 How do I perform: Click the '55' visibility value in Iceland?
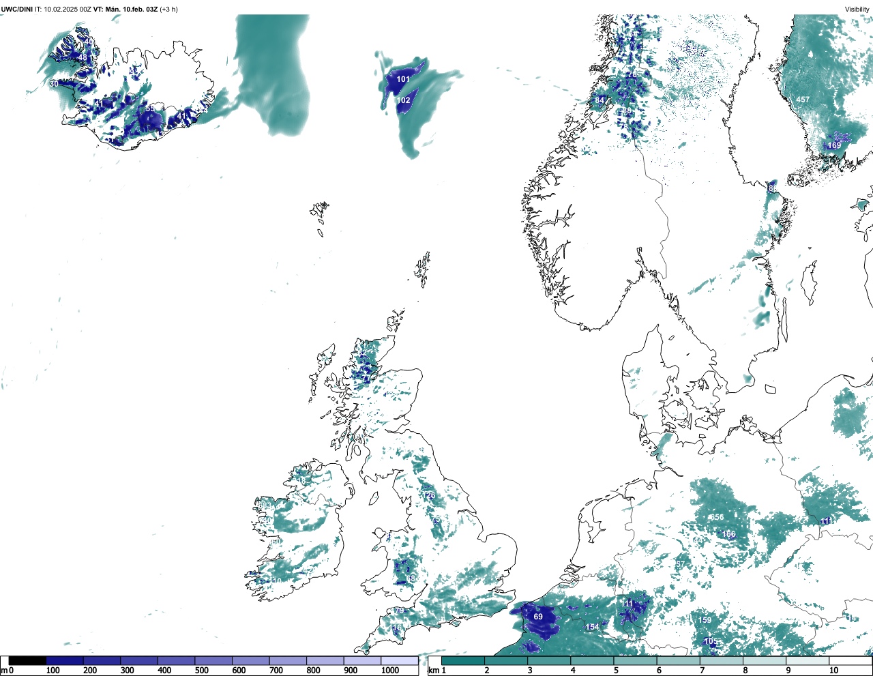[x=149, y=108]
